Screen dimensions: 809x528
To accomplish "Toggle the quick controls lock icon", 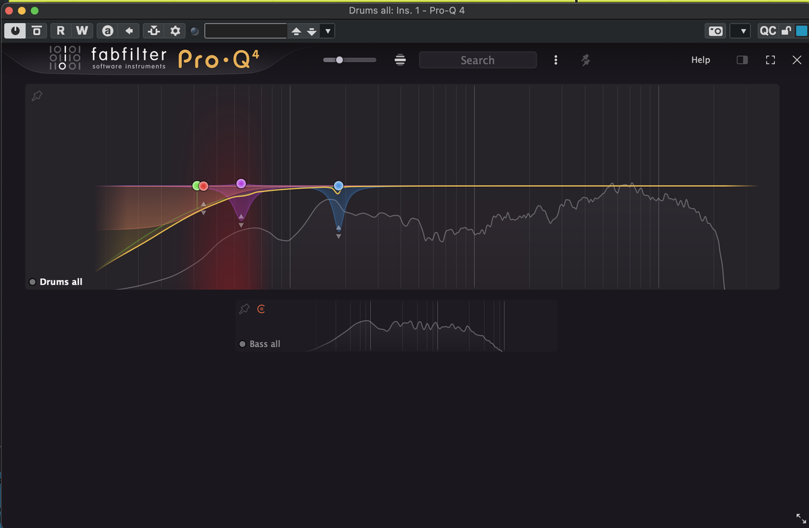I will 785,30.
